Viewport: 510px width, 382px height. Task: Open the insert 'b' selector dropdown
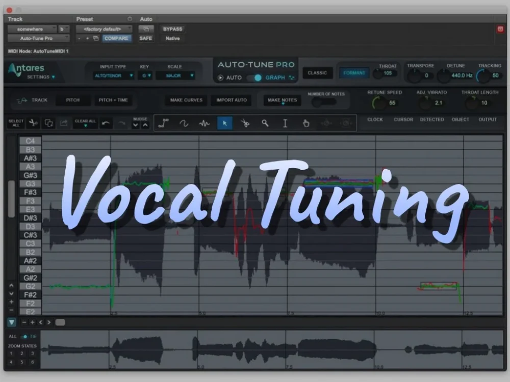click(x=64, y=29)
